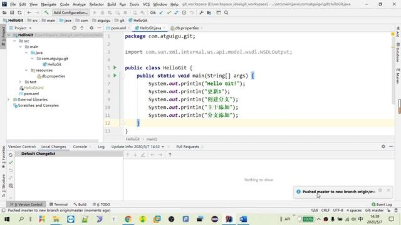Click the help question mark in diff toolbar
Screen dimensions: 401x225
170,155
